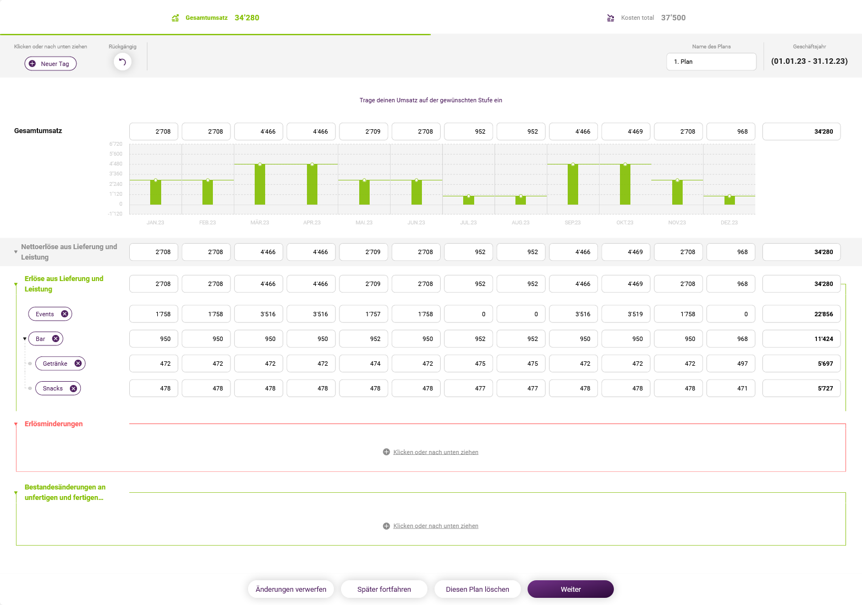Viewport: 862px width, 605px height.
Task: Remove the Events category with its X icon
Action: point(65,313)
